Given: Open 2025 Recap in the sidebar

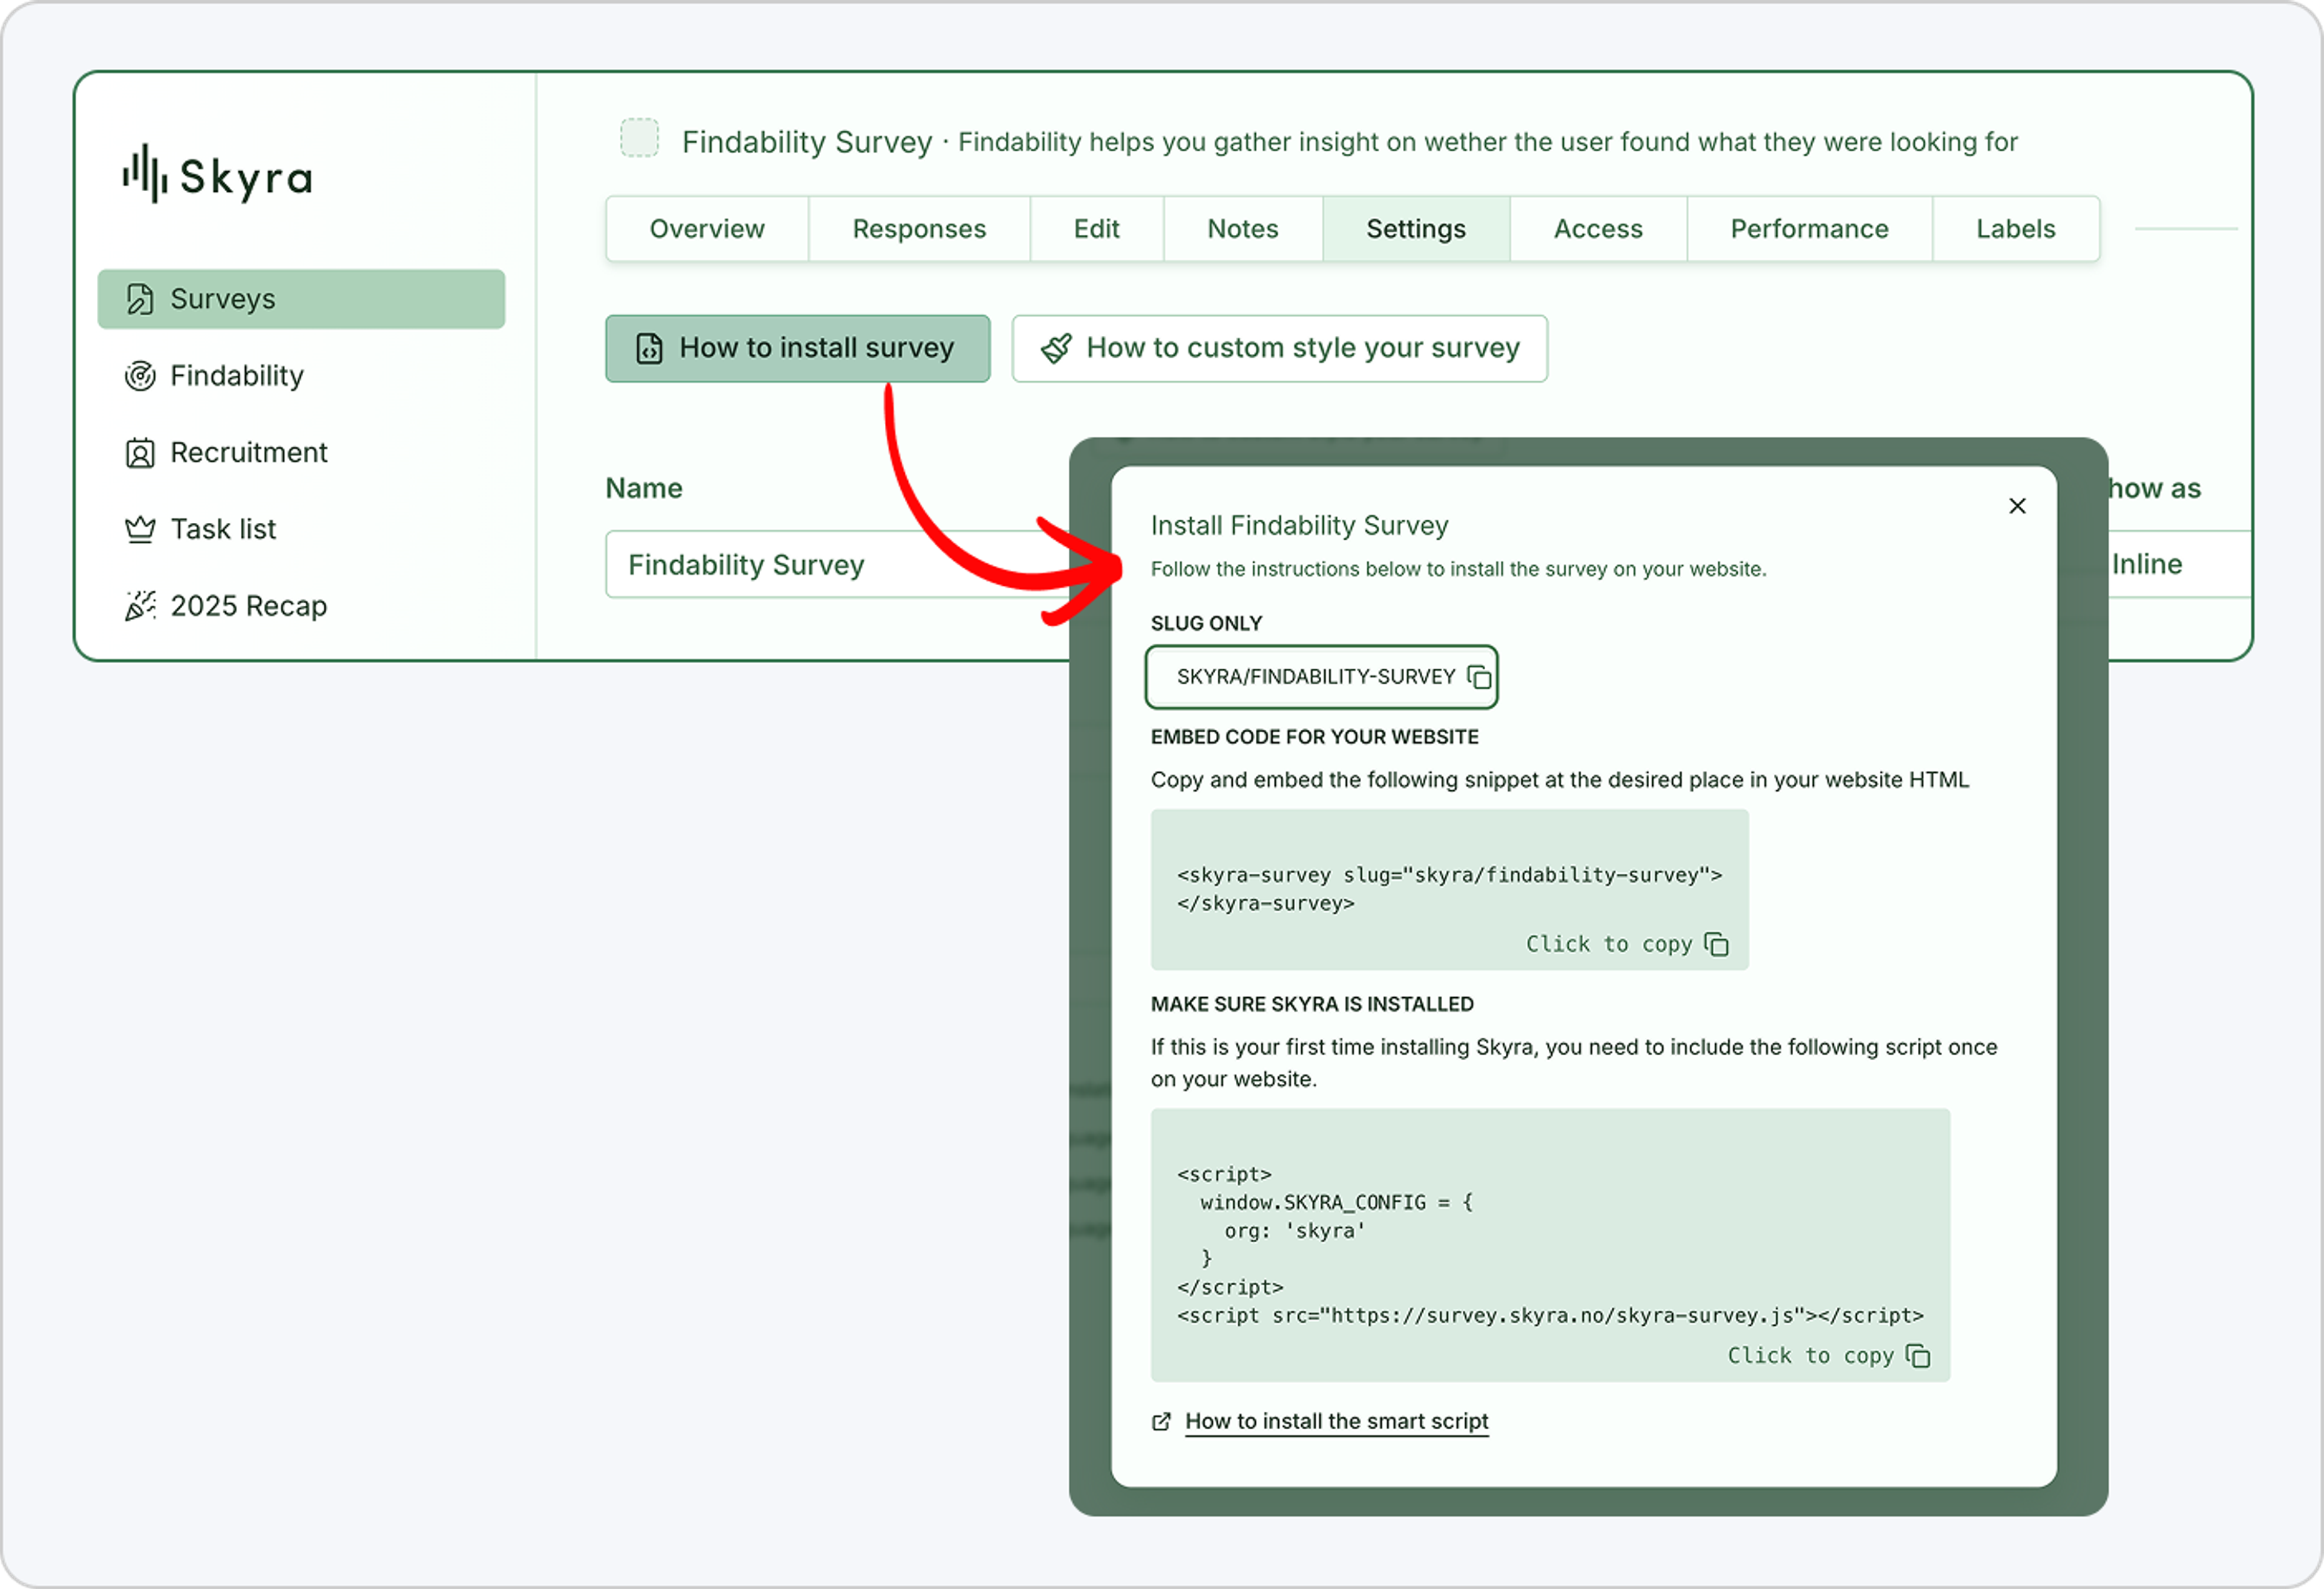Looking at the screenshot, I should 225,605.
